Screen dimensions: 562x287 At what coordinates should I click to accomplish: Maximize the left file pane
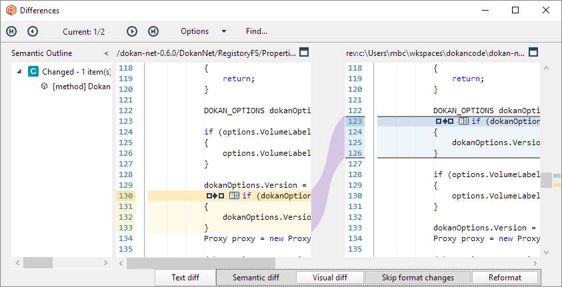point(304,52)
